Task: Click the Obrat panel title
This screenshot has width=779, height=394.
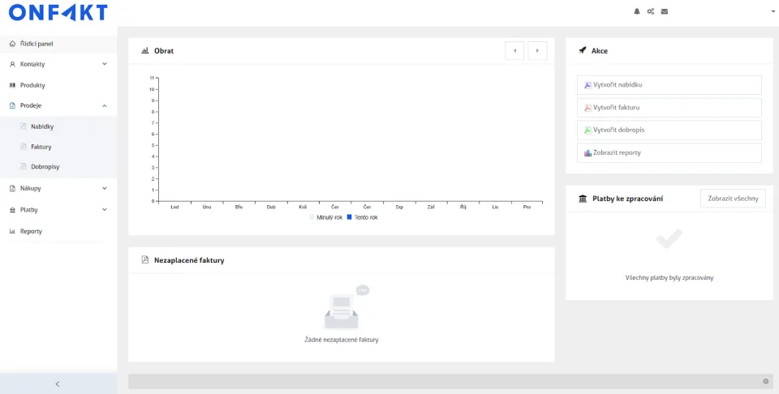Action: pos(164,50)
